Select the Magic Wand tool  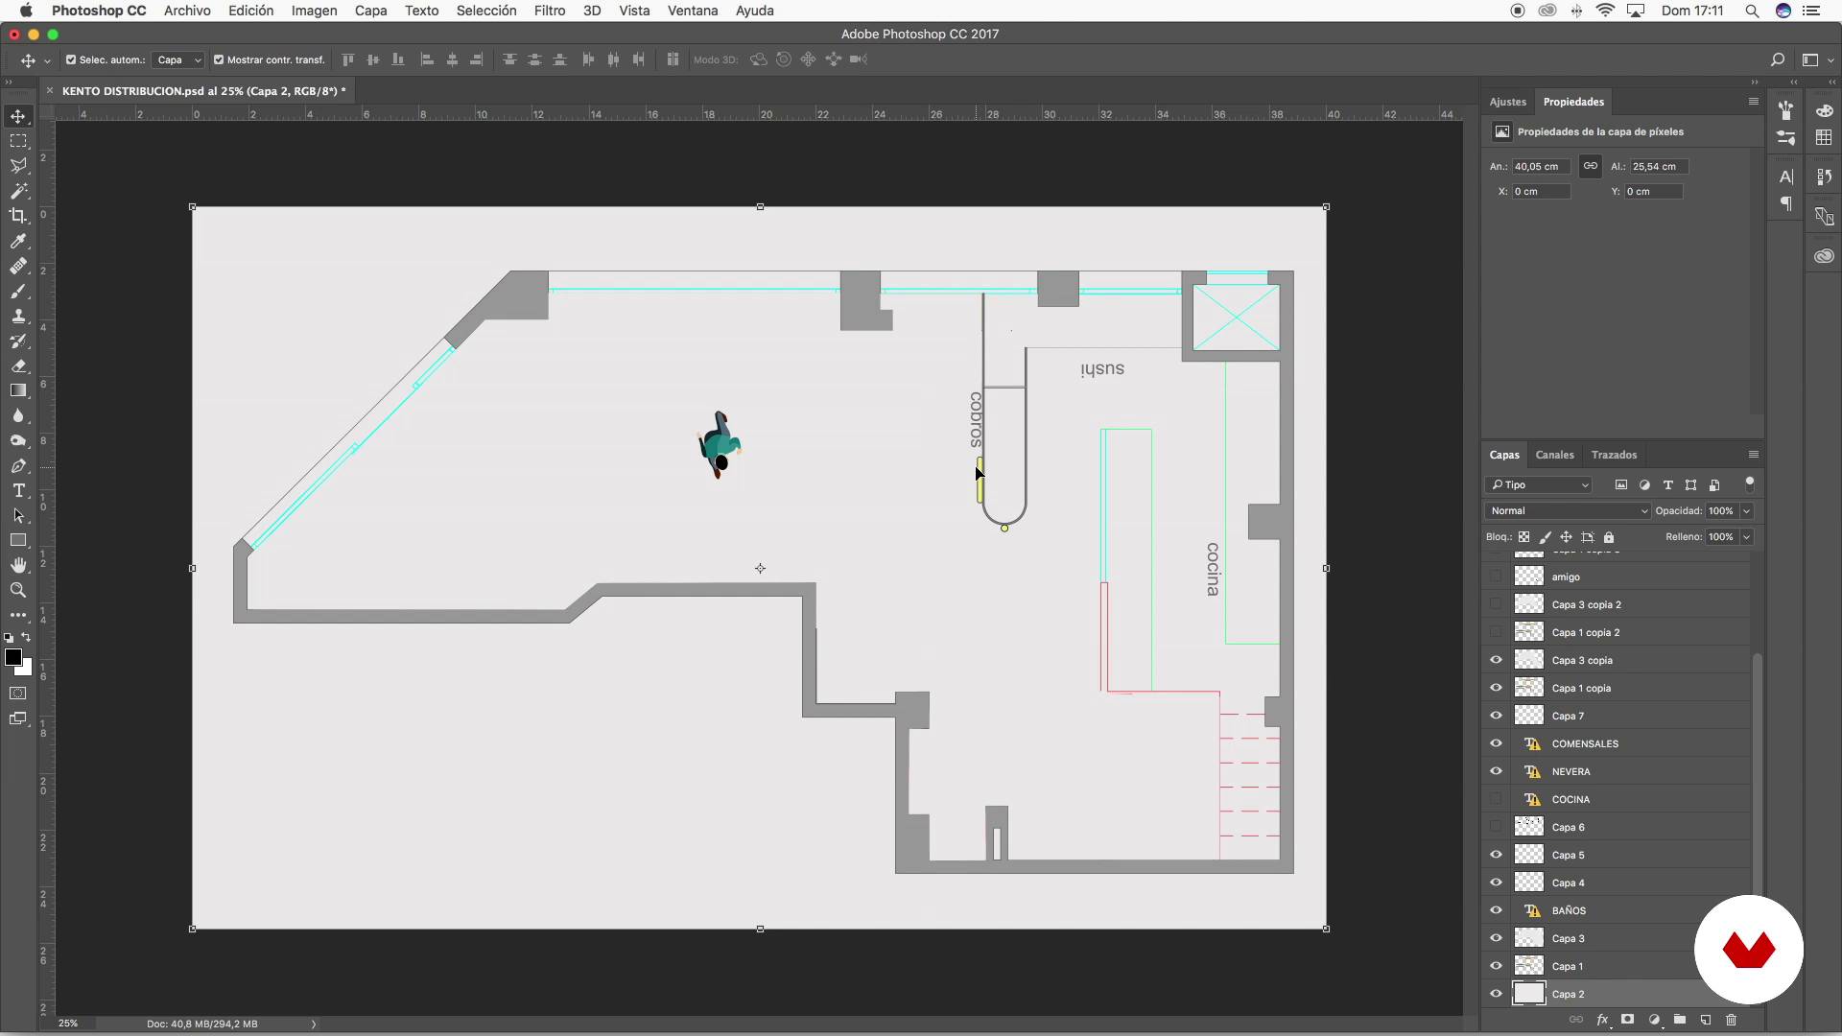click(x=18, y=191)
